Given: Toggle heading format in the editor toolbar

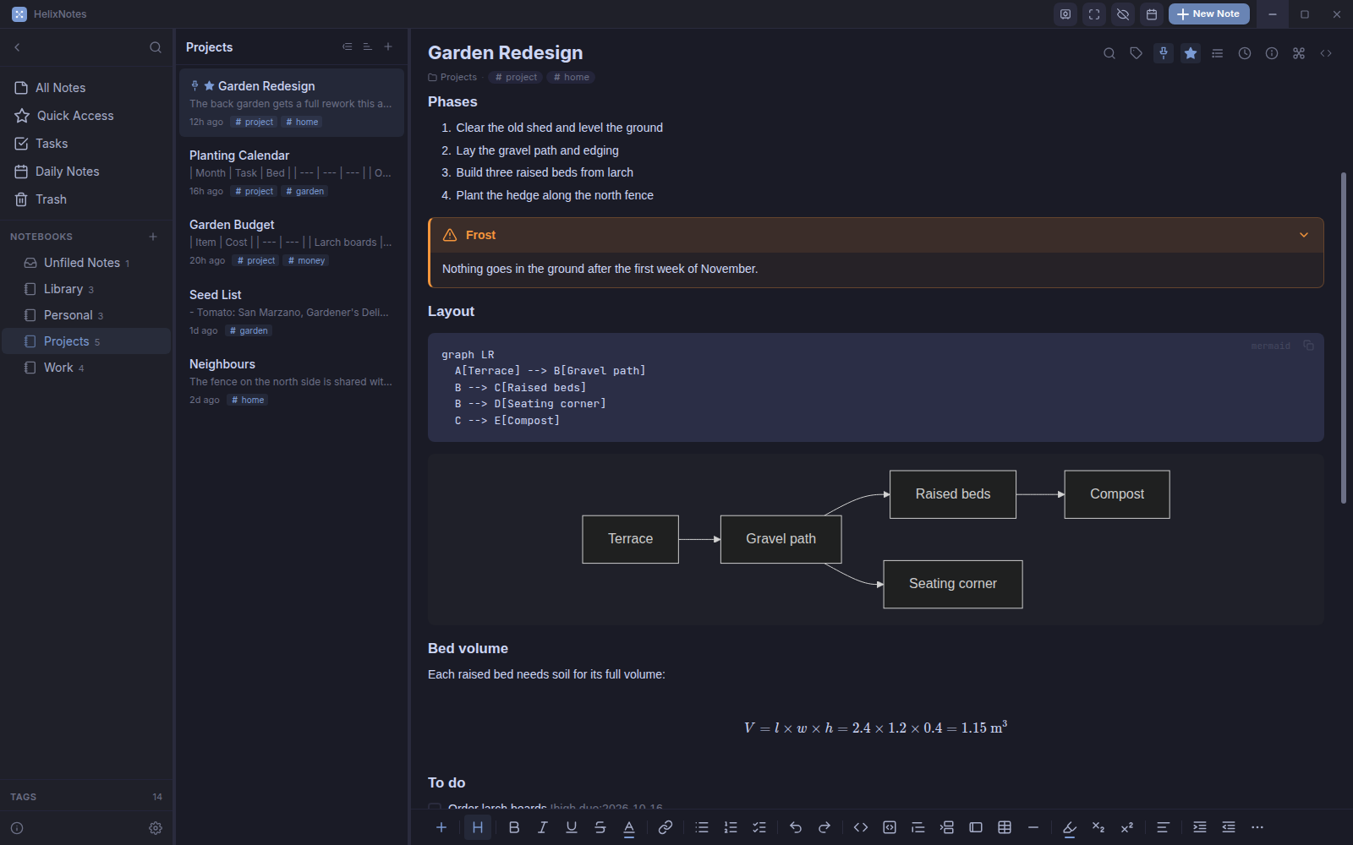Looking at the screenshot, I should (x=478, y=827).
